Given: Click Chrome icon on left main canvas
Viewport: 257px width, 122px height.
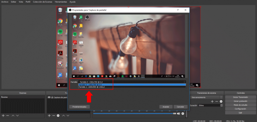Looking at the screenshot, I should (x=60, y=21).
